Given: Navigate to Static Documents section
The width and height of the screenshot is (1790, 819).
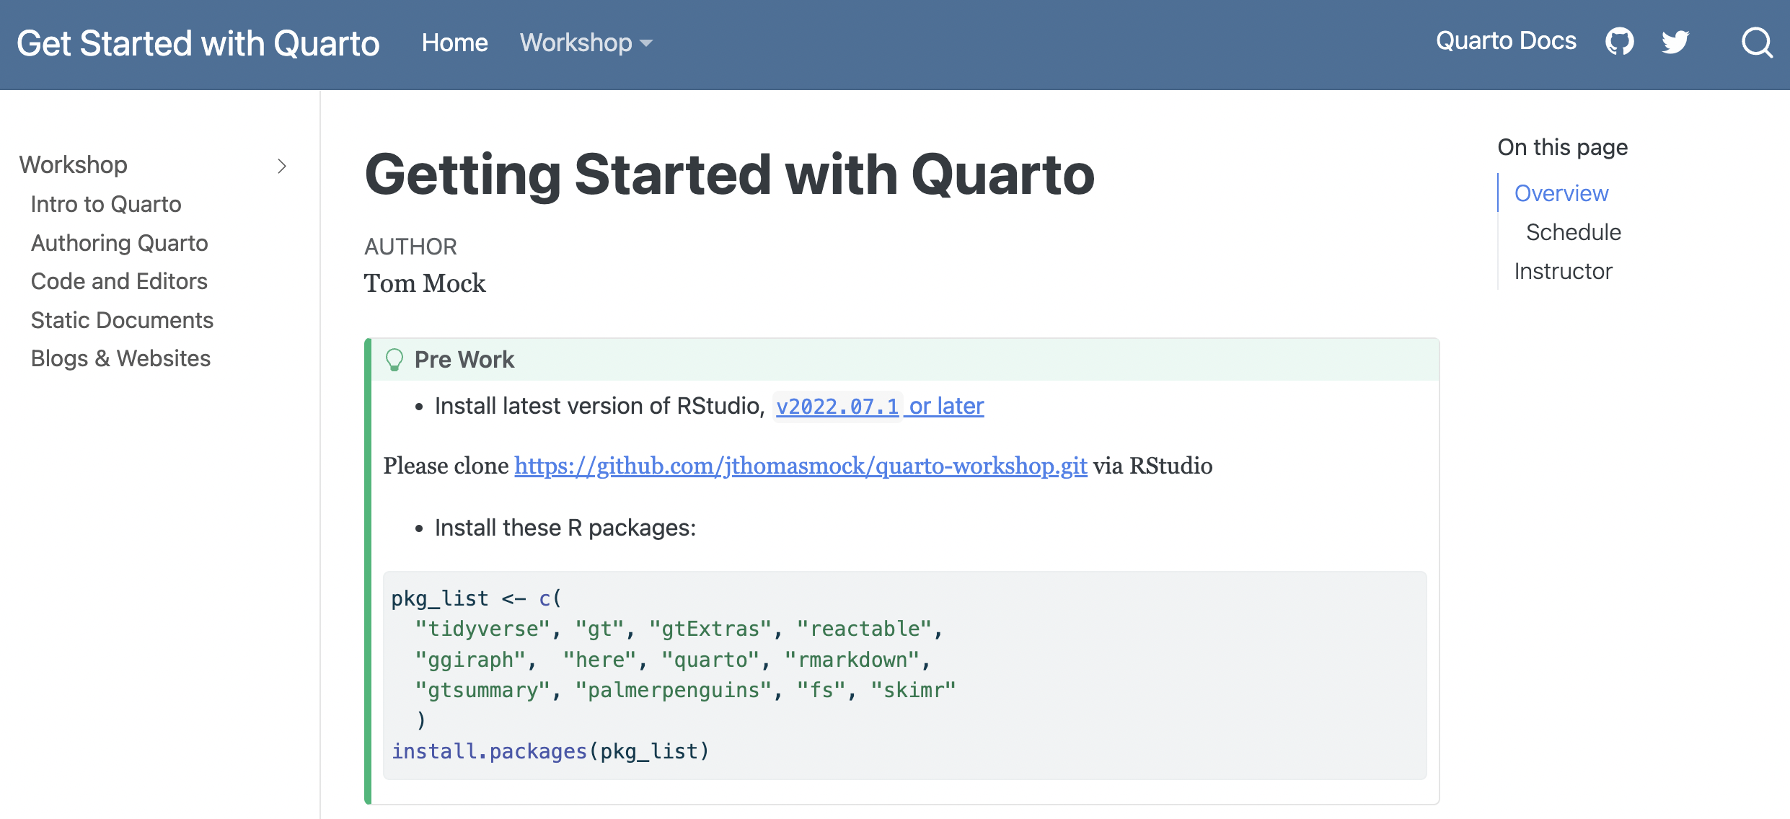Looking at the screenshot, I should pos(122,320).
